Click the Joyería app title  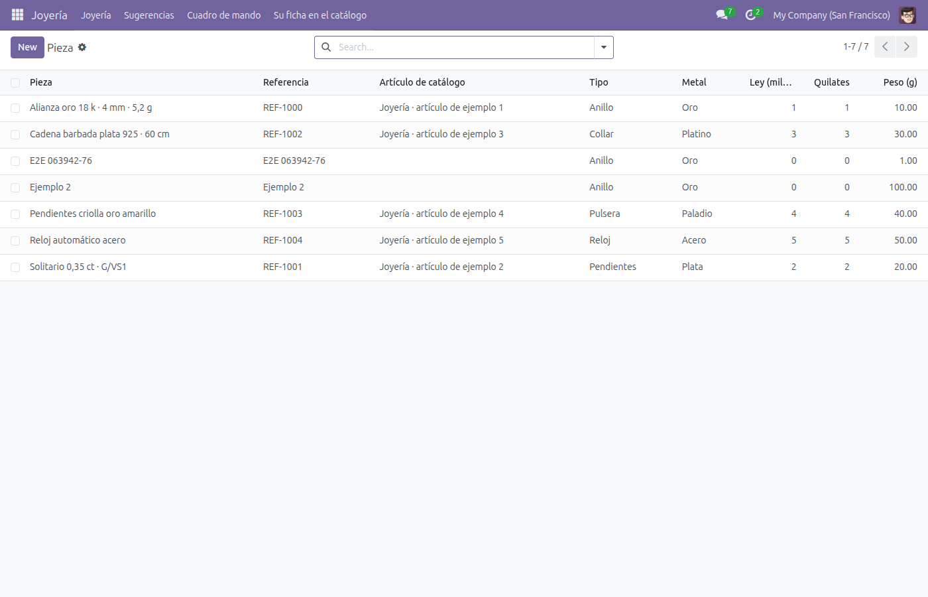(49, 15)
